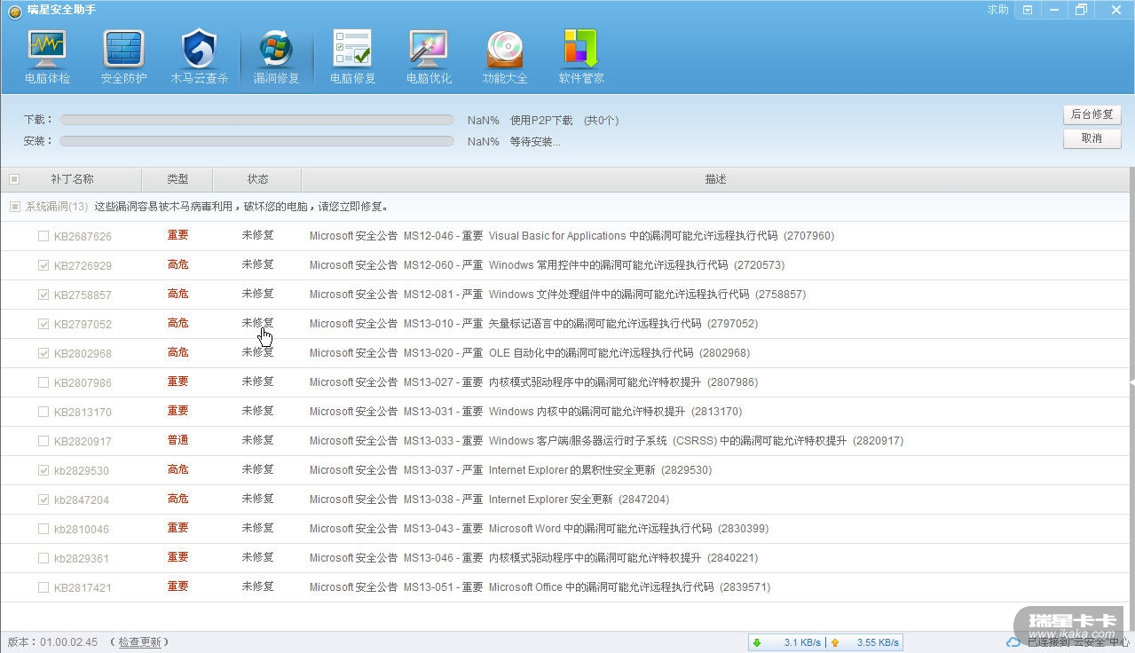Uncheck the KB2726929 patch checkbox
This screenshot has height=653, width=1135.
pos(43,265)
